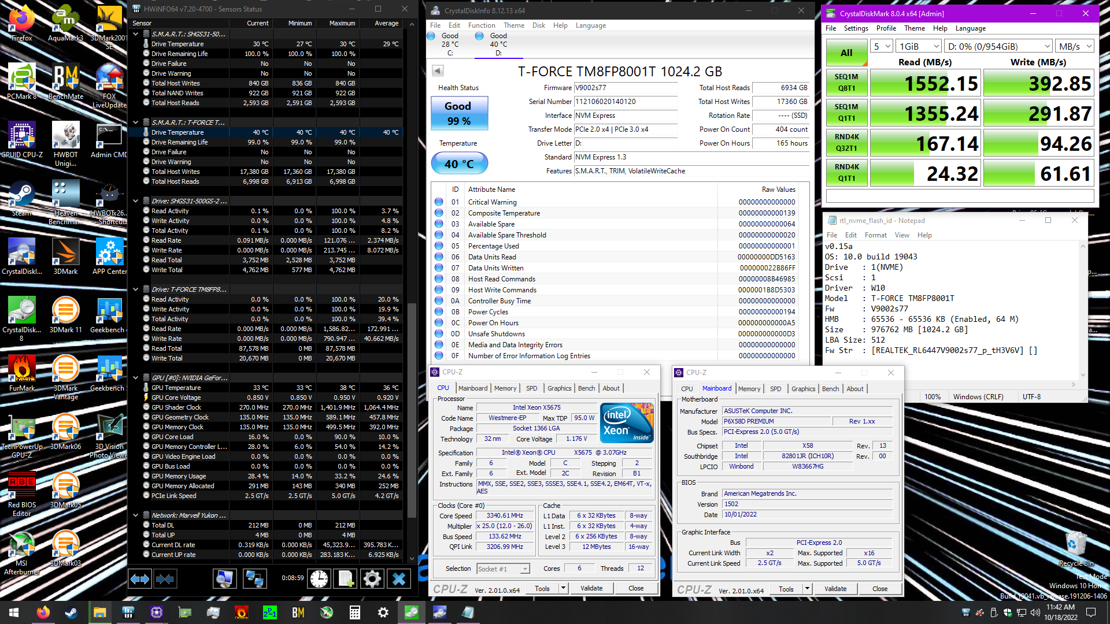This screenshot has width=1110, height=624.
Task: Run SEQ1M Q8T1 benchmark
Action: point(846,83)
